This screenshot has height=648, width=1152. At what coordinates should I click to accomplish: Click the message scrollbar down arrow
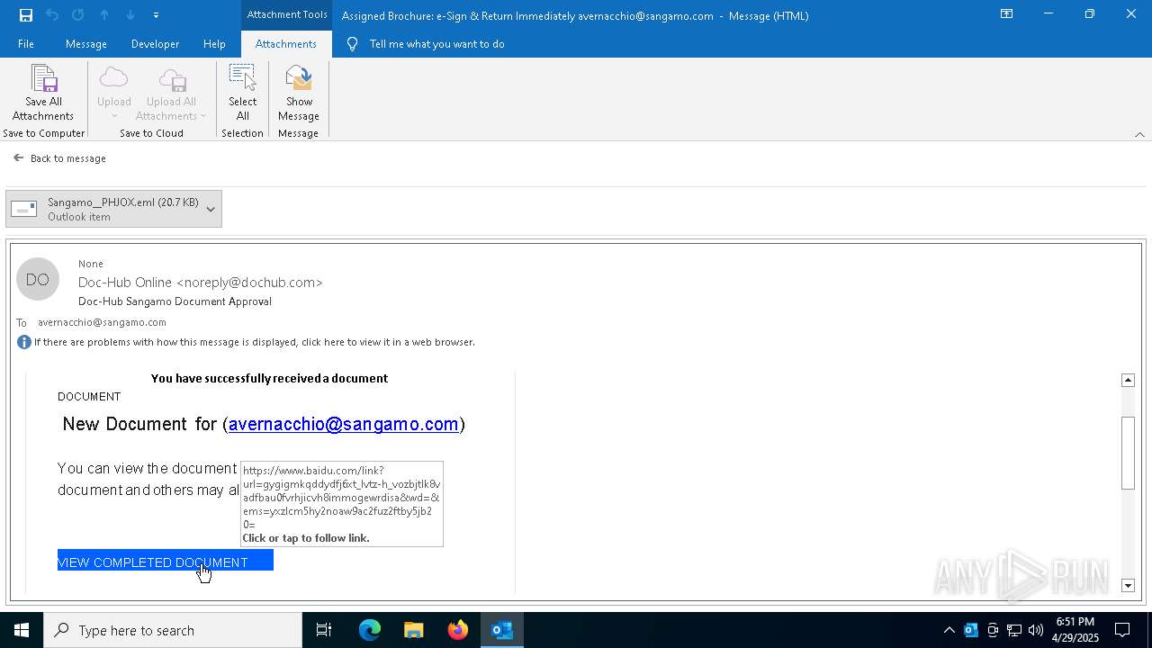pos(1128,586)
